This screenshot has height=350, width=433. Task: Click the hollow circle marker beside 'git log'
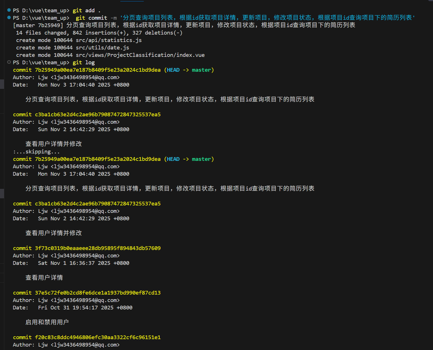pyautogui.click(x=9, y=62)
